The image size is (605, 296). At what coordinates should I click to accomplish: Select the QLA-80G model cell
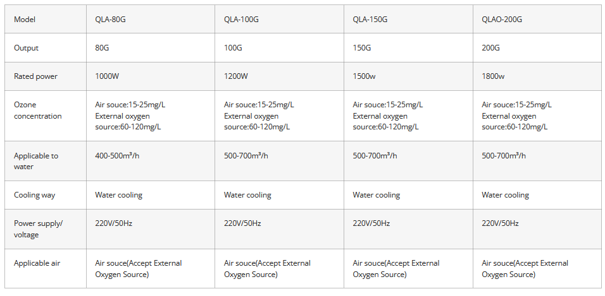[x=110, y=20]
